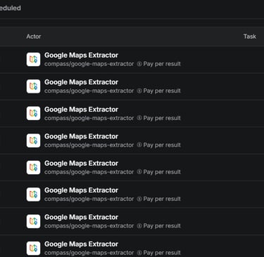This screenshot has width=264, height=257.
Task: Open the fifth Google Maps Extractor title link
Action: [x=81, y=164]
